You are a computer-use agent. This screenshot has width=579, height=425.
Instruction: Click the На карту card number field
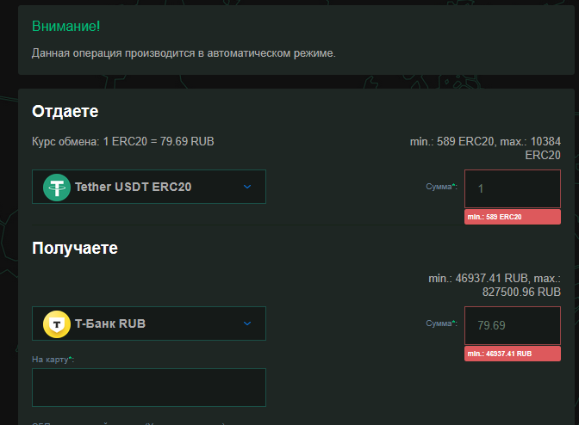[148, 387]
